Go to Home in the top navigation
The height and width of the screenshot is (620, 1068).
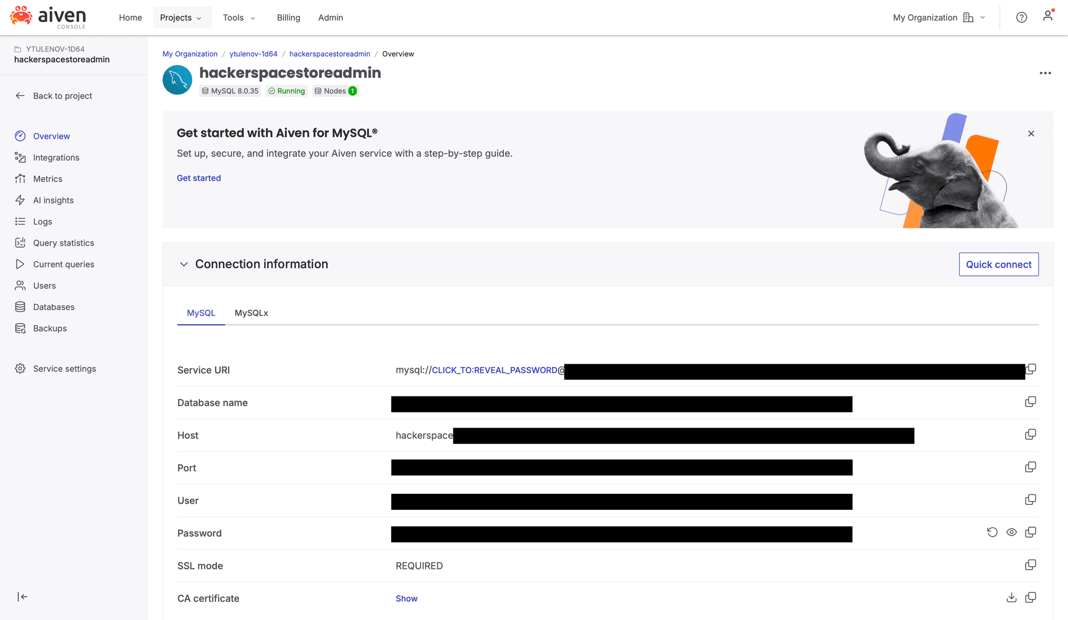click(x=130, y=18)
